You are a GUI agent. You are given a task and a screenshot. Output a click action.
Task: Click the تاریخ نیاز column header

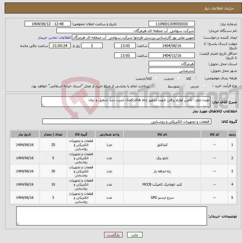(25, 134)
